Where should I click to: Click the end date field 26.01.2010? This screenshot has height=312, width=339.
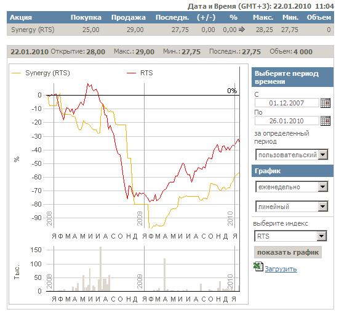(x=287, y=121)
